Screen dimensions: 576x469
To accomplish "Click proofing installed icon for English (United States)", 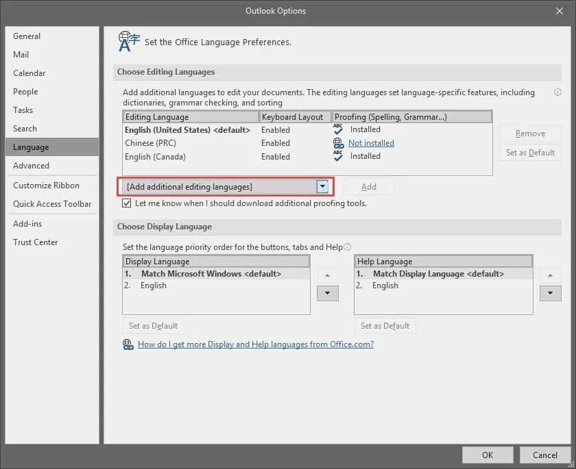I will [x=338, y=129].
